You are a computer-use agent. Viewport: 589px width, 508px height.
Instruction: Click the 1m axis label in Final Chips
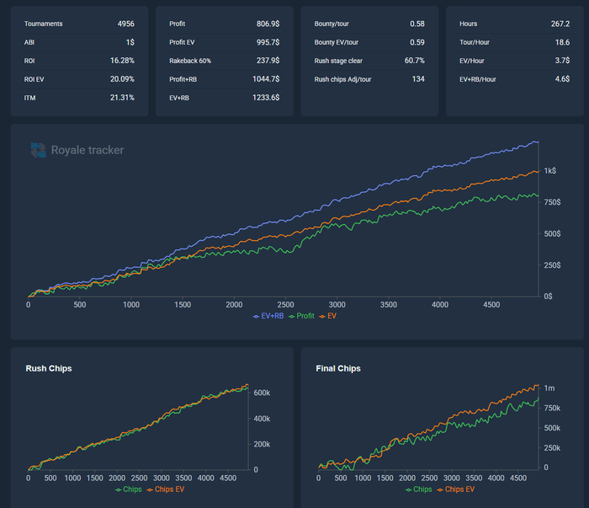tap(549, 388)
